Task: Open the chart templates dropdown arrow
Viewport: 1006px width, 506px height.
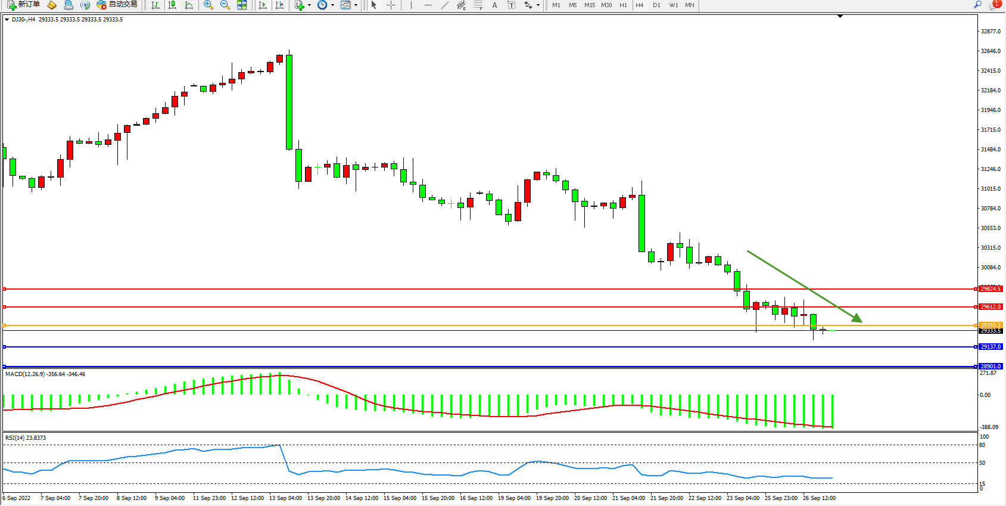Action: (356, 5)
